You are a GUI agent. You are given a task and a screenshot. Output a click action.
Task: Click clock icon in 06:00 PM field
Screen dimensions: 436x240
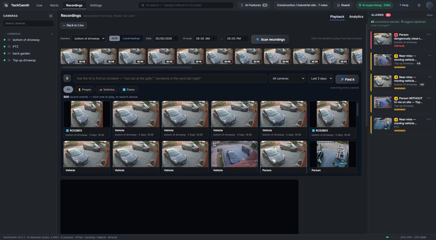pos(245,39)
